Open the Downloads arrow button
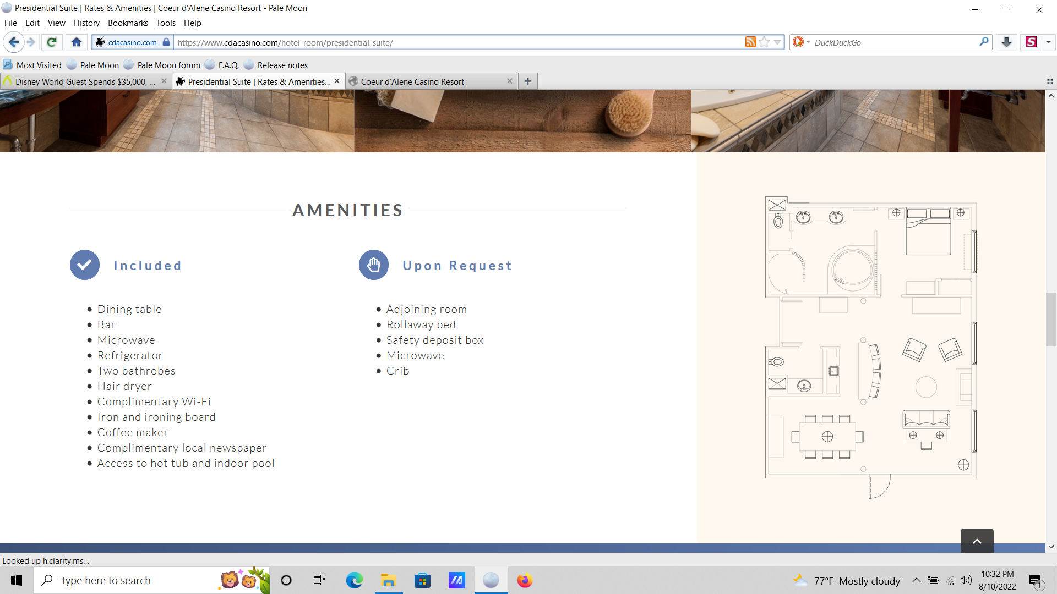This screenshot has height=594, width=1057. (x=1006, y=42)
